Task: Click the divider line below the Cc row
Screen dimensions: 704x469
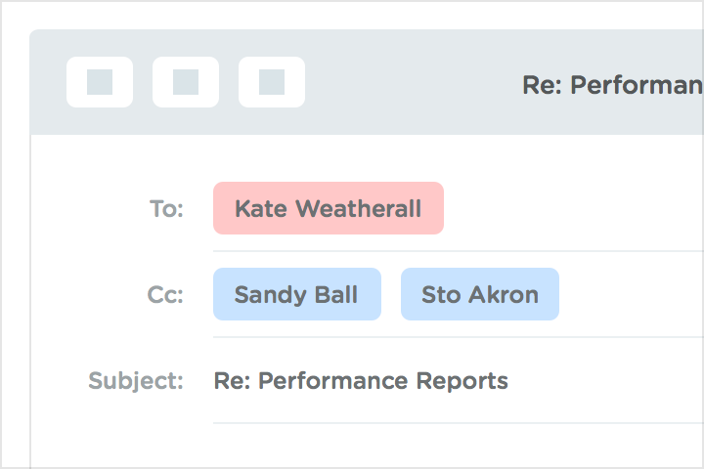Action: click(x=458, y=337)
